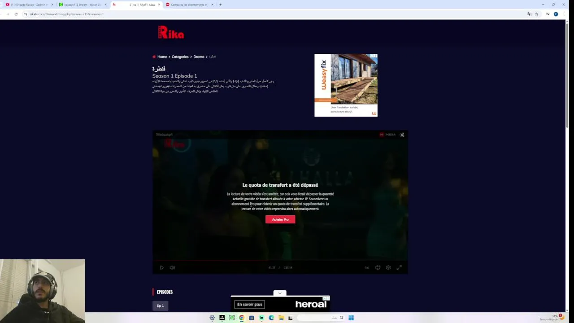This screenshot has height=323, width=574.
Task: Click the taskbar search box
Action: 321,318
